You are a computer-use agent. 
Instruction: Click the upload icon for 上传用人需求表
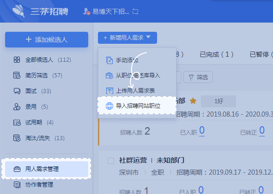[x=109, y=91]
